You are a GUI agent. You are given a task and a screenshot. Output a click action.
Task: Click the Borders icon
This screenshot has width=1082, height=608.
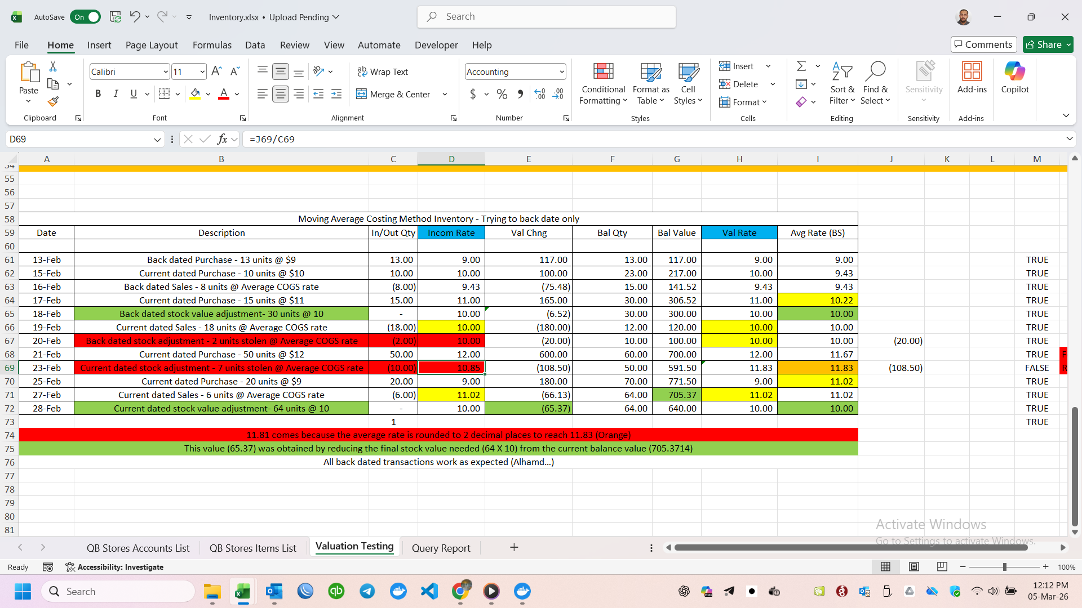[x=164, y=94]
